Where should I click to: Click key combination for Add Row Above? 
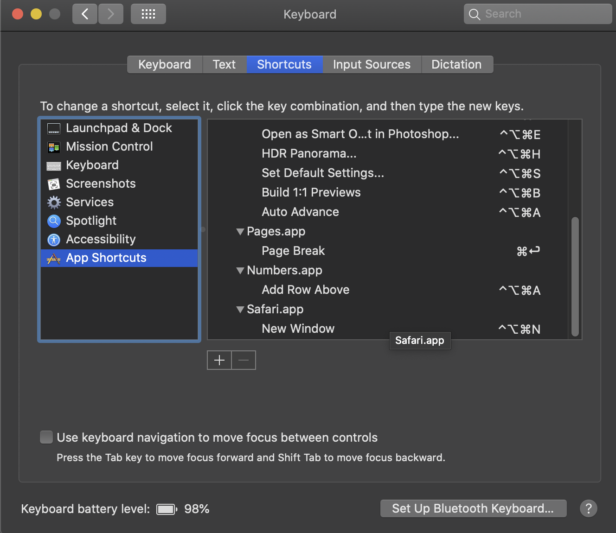tap(520, 290)
